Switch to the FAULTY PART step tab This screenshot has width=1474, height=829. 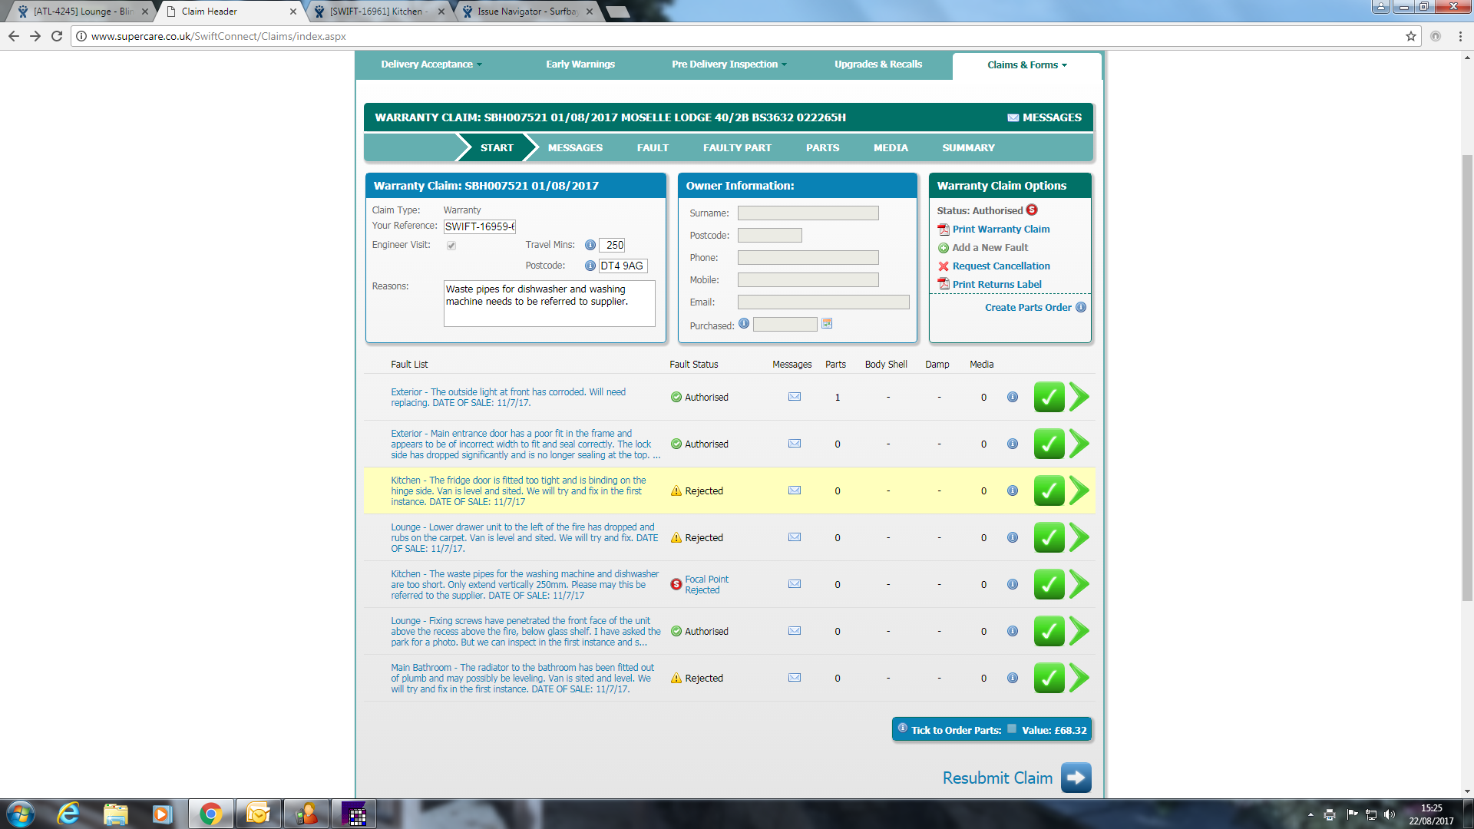click(737, 147)
